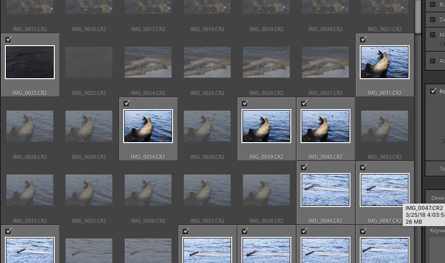Select the dimmed thumbnail IMG_0030.CR2

point(207,126)
